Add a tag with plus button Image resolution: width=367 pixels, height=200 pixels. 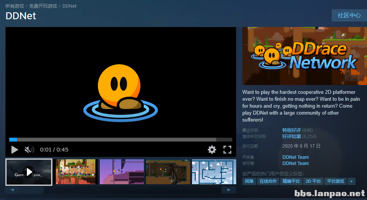pos(351,181)
